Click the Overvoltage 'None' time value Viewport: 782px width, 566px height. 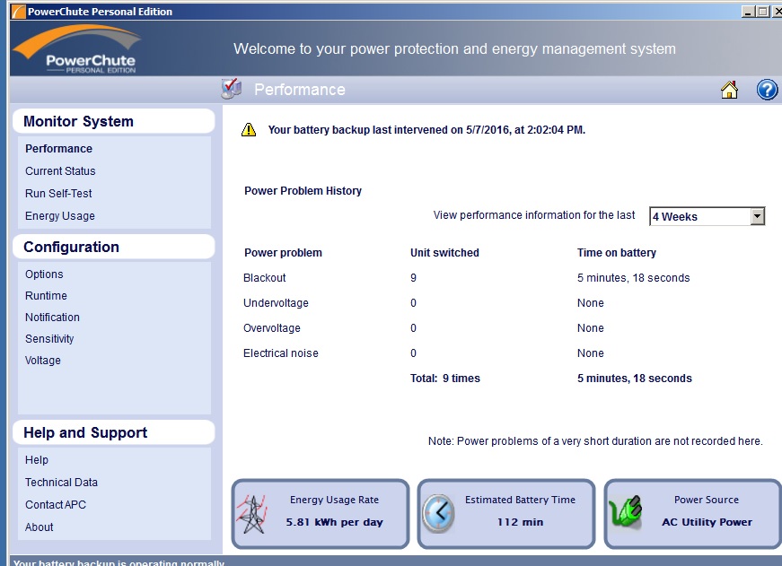(591, 327)
